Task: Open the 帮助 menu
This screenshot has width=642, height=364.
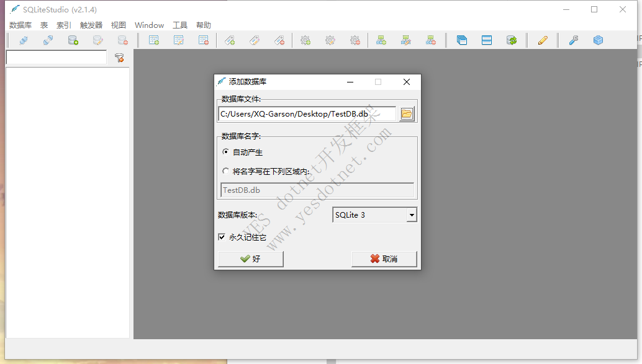Action: click(x=204, y=25)
